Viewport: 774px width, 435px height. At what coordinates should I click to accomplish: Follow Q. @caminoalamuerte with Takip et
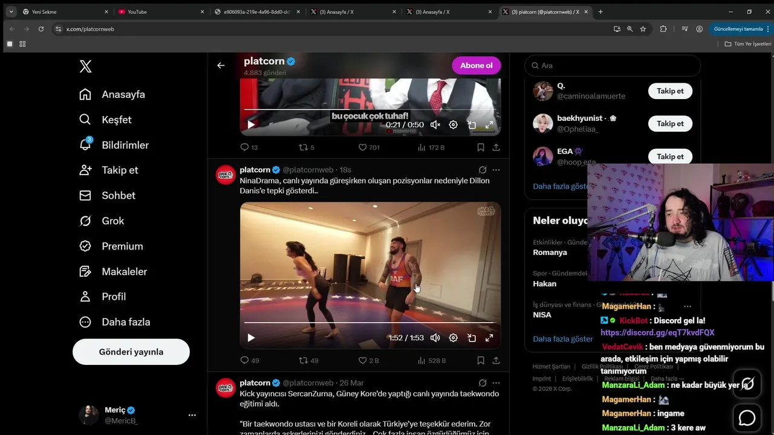tap(670, 91)
